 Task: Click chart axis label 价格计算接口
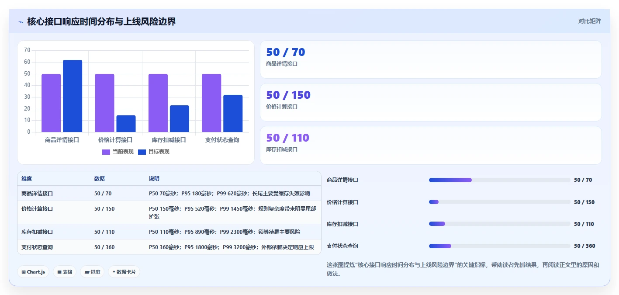115,140
